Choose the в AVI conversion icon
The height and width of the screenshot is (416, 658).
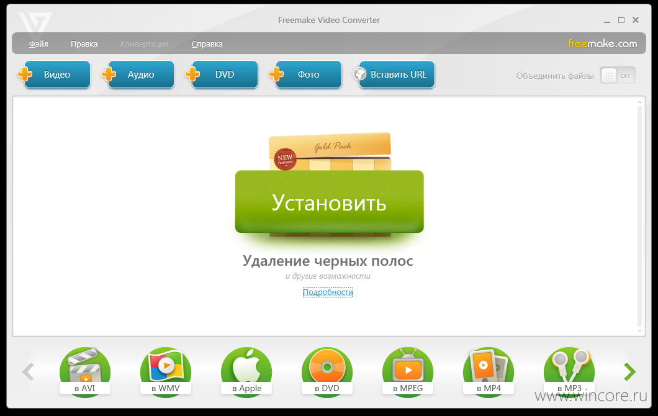(x=85, y=371)
